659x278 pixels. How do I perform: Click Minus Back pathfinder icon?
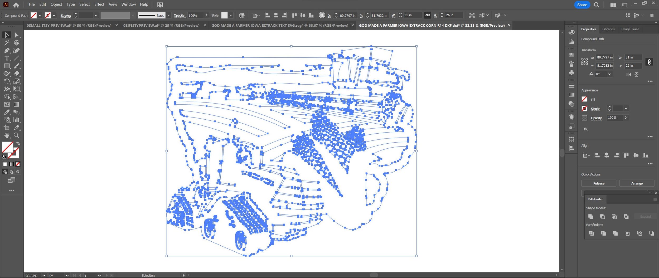click(651, 233)
